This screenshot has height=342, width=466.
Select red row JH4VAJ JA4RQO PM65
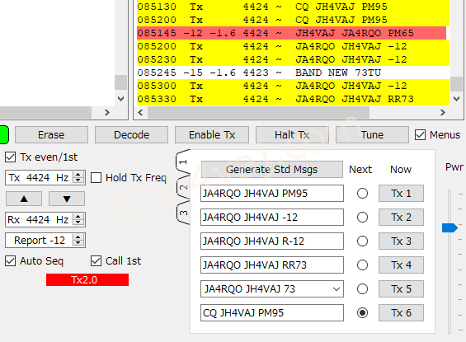coord(291,33)
